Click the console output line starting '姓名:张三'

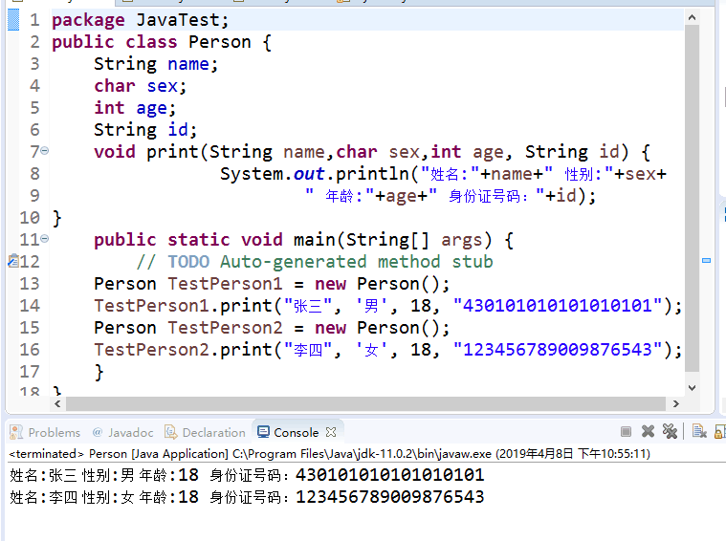[x=247, y=475]
